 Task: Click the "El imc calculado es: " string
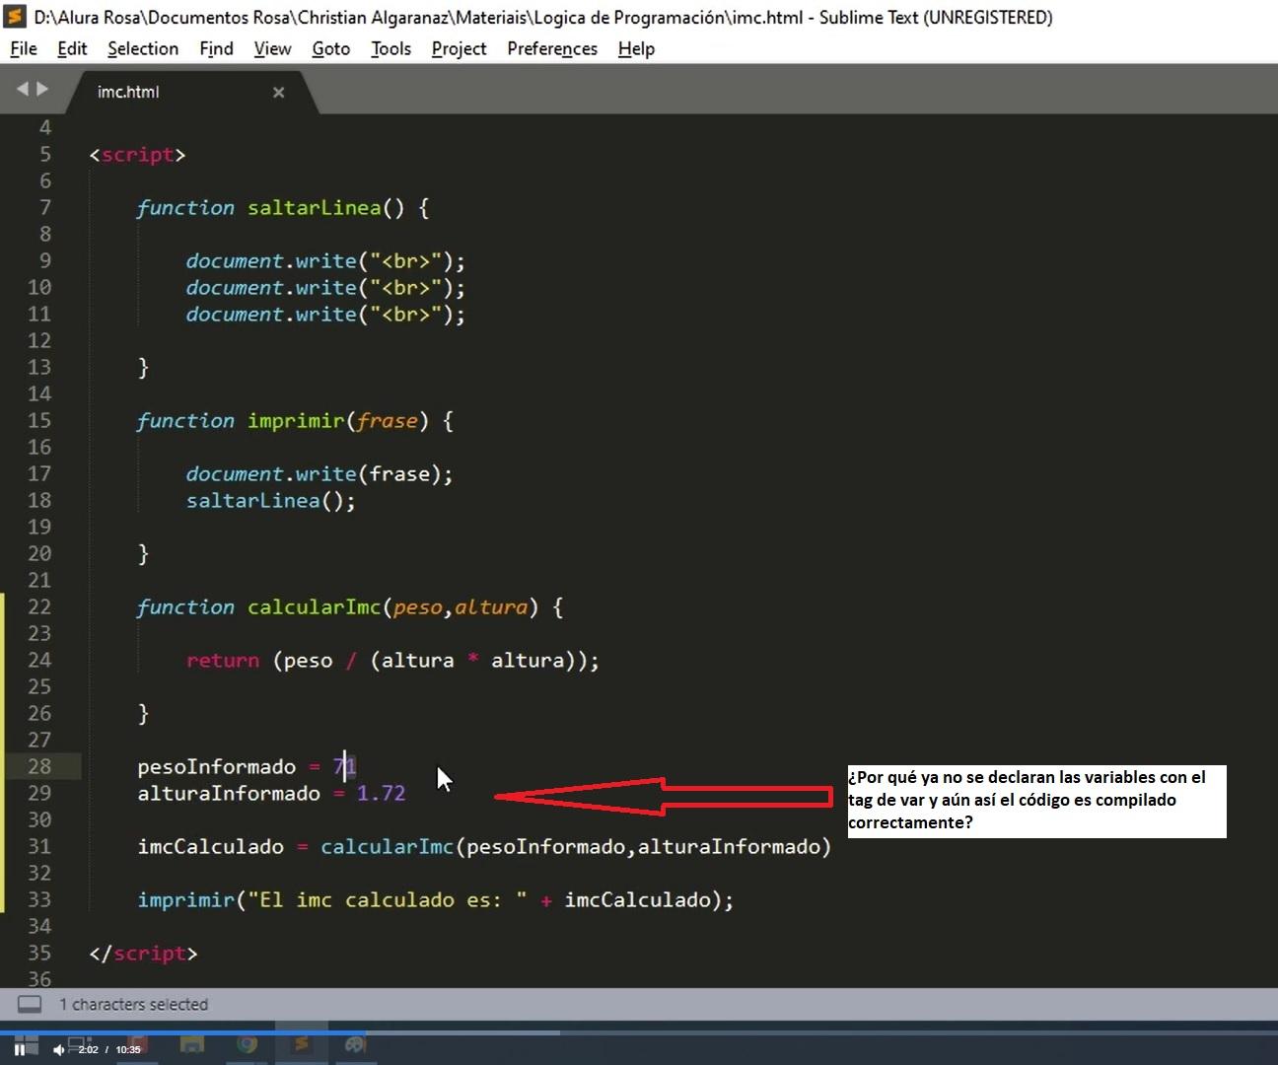[x=387, y=900]
